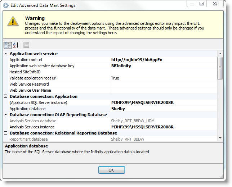This screenshot has width=232, height=187.
Task: Collapse the Application web service section
Action: tap(6, 54)
